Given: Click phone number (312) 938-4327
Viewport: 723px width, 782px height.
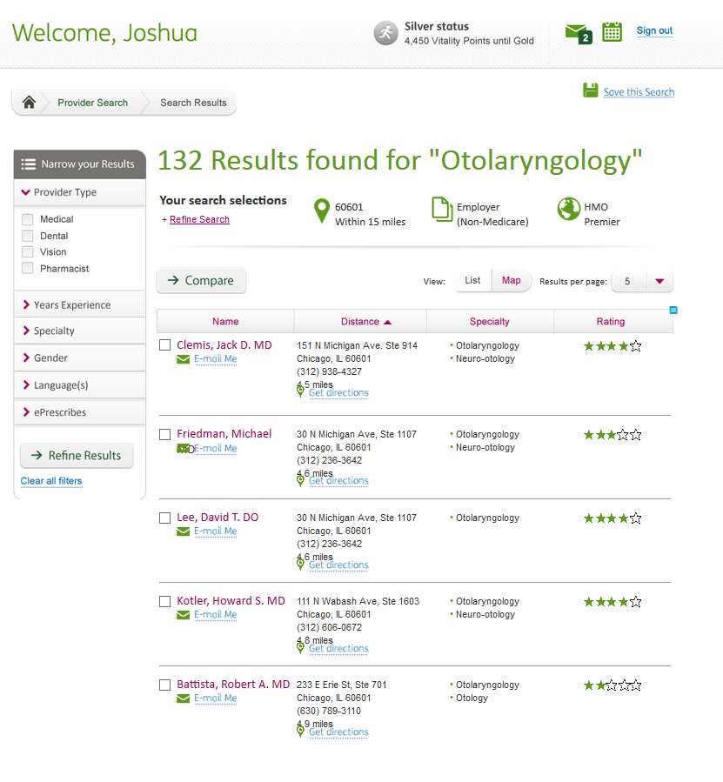Looking at the screenshot, I should pos(330,371).
